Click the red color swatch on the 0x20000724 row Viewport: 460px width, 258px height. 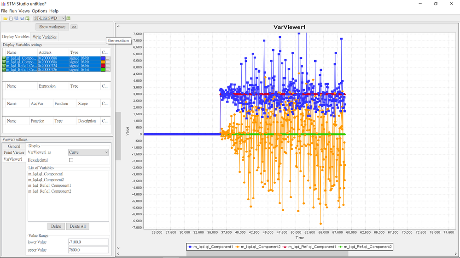click(x=103, y=66)
